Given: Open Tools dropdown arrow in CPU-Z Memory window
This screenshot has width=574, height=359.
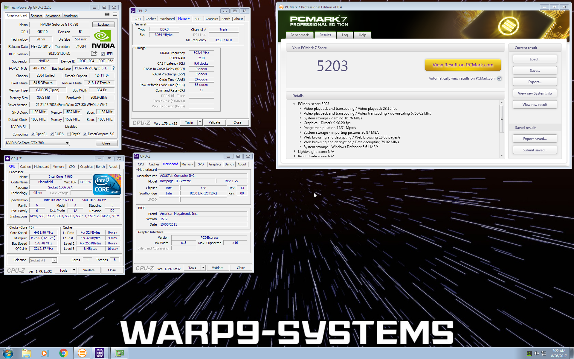Looking at the screenshot, I should pos(200,122).
